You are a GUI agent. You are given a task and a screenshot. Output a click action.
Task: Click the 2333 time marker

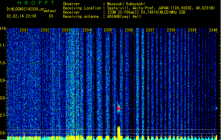(x=66, y=30)
